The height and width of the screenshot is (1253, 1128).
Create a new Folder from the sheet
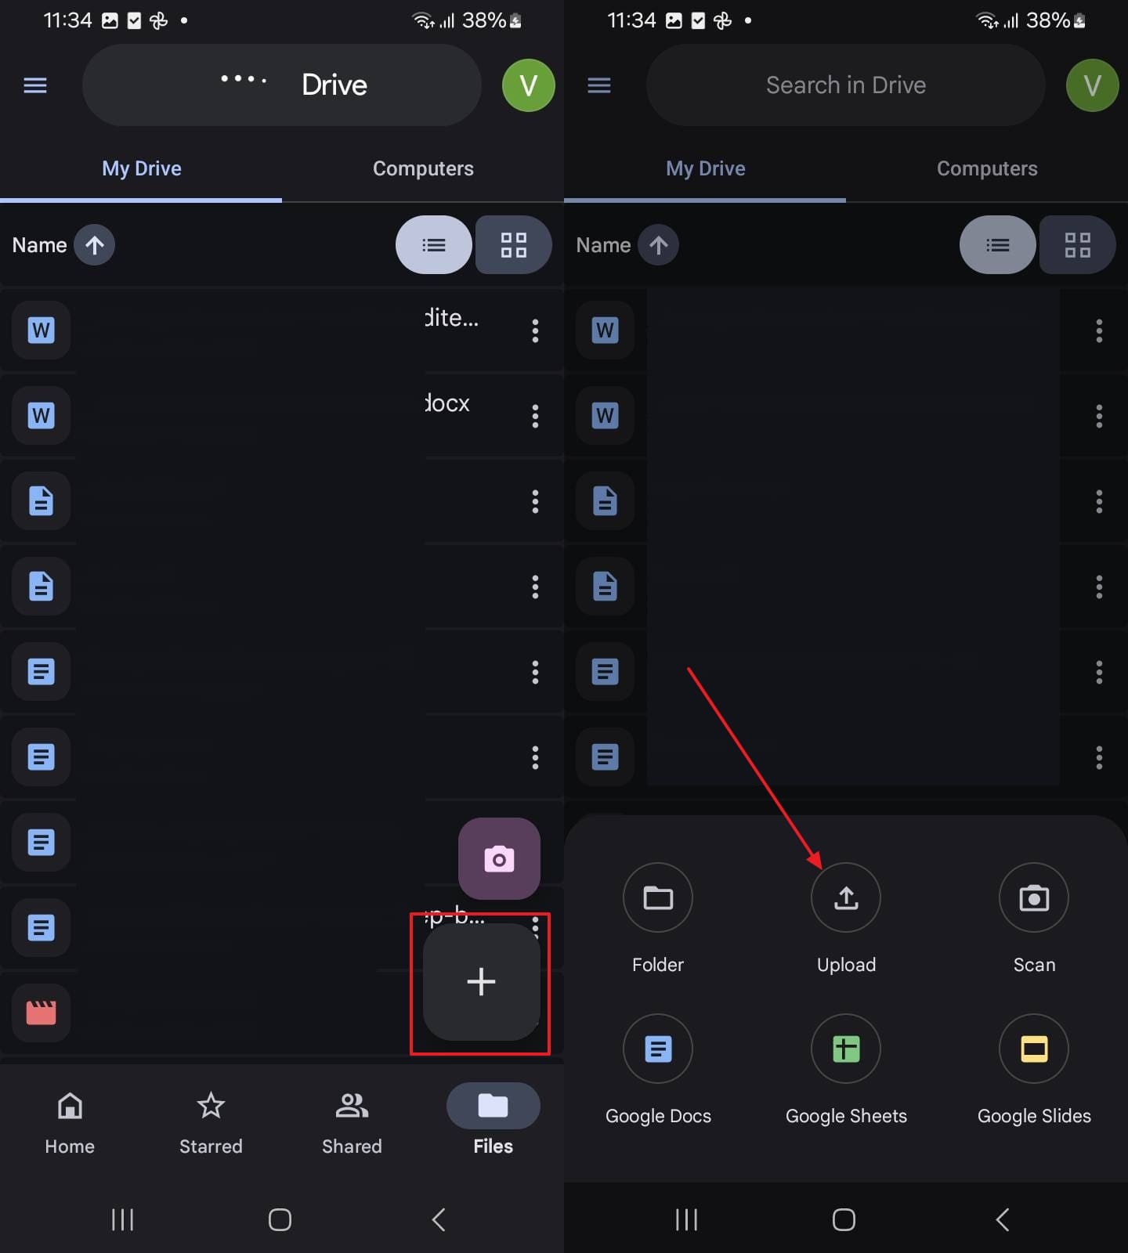point(658,918)
